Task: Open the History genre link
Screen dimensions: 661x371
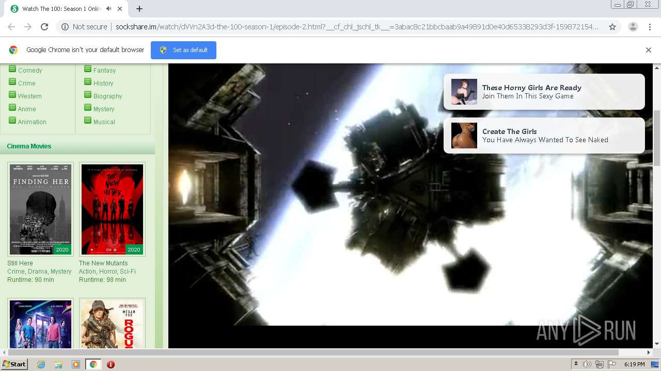Action: [x=103, y=83]
